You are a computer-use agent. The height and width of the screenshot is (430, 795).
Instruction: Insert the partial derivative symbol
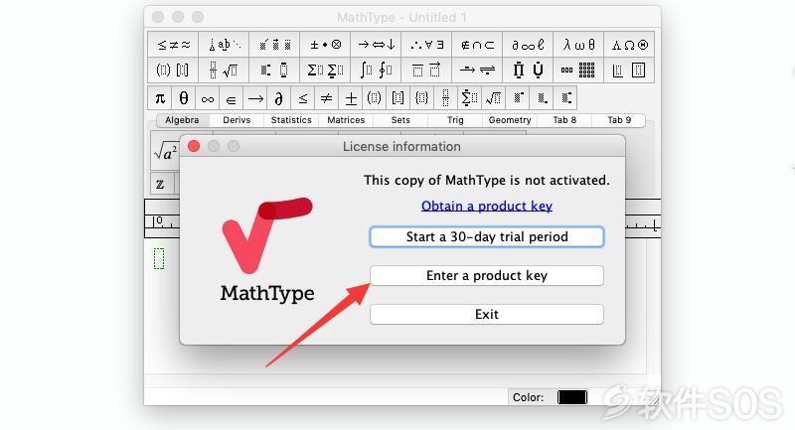point(279,98)
